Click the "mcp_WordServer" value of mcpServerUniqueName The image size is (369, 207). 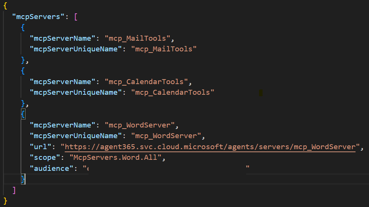tap(166, 136)
